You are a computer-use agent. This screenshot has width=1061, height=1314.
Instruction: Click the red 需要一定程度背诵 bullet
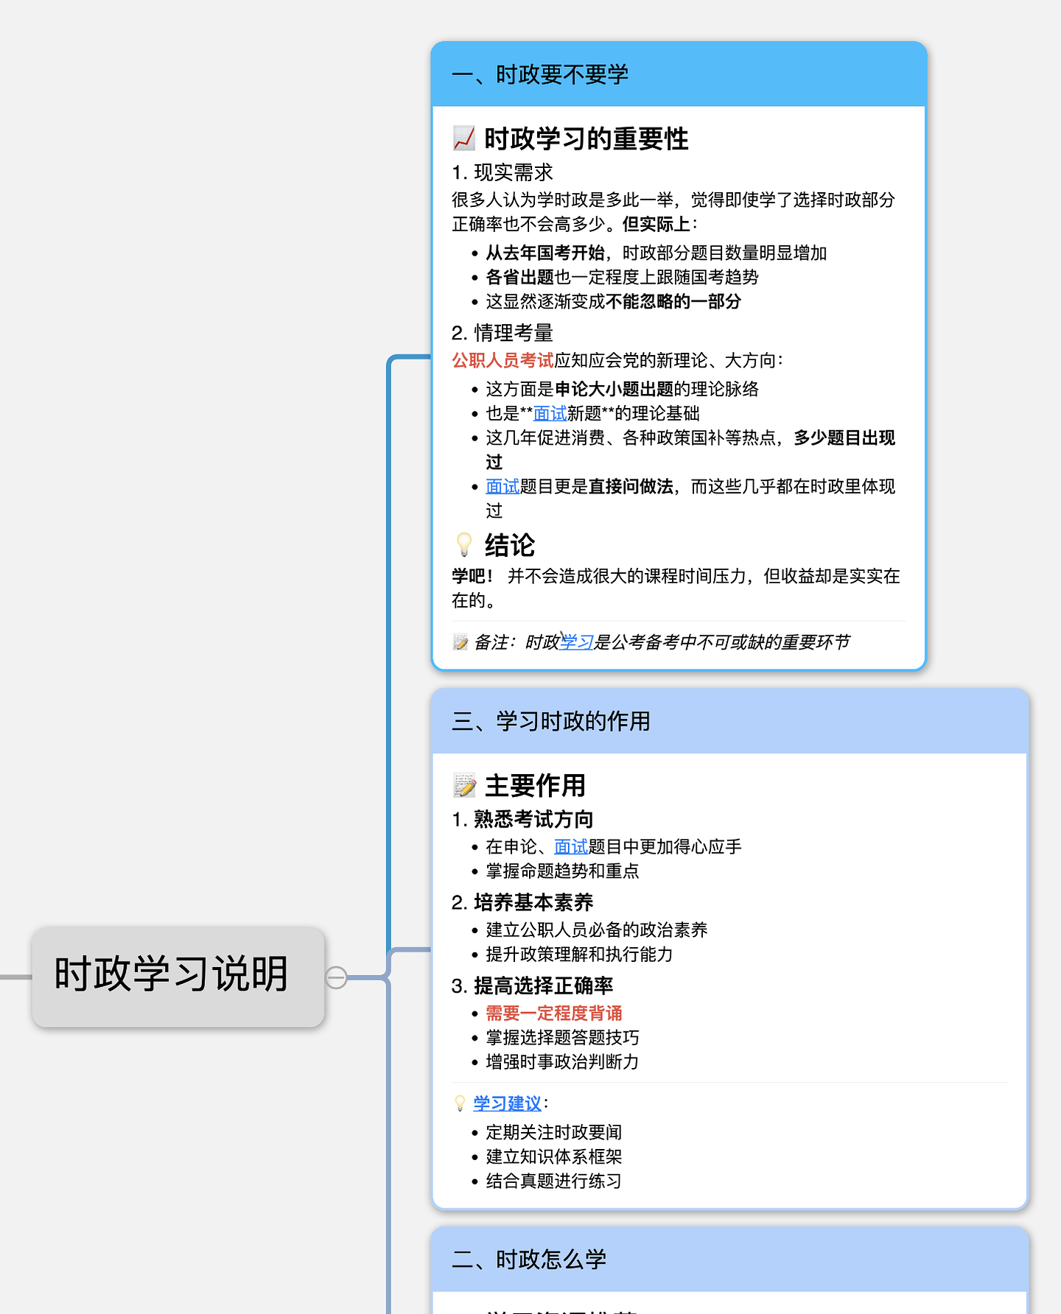(554, 1013)
